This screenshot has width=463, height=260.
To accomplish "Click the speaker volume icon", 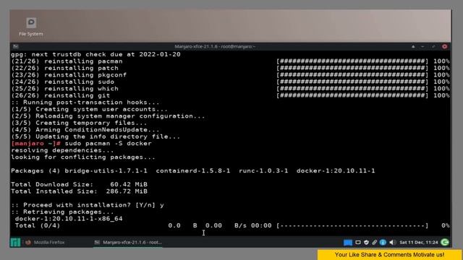I will pyautogui.click(x=392, y=243).
